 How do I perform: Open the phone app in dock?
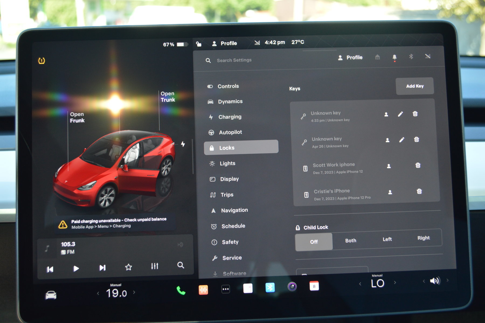click(181, 291)
